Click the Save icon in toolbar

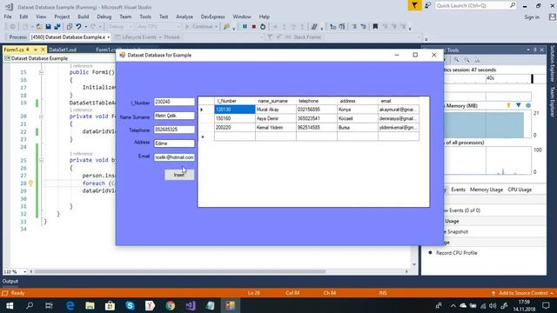48,27
